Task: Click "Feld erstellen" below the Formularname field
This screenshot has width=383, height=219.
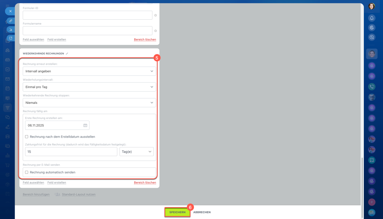Action: 57,39
